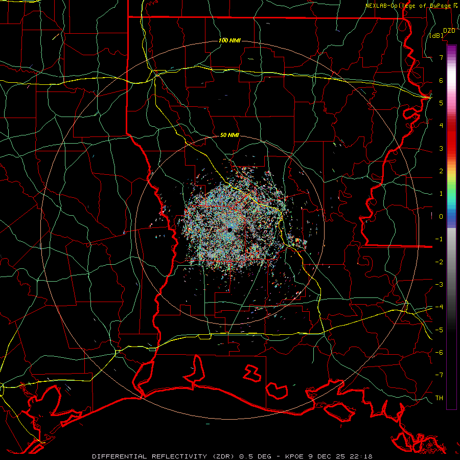Click the -1 value on the scale

click(439, 239)
